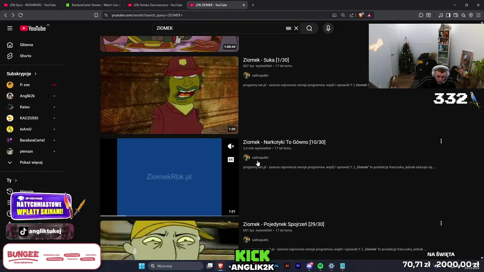Open Leo AI sparkle icon
This screenshot has height=272, width=484.
click(x=463, y=15)
